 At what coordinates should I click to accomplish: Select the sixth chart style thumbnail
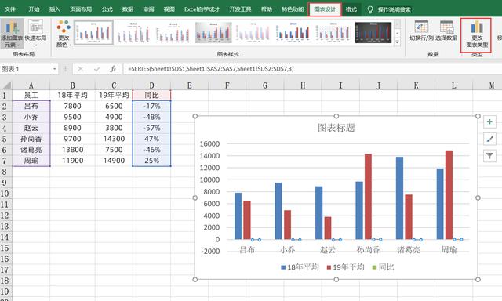[293, 32]
